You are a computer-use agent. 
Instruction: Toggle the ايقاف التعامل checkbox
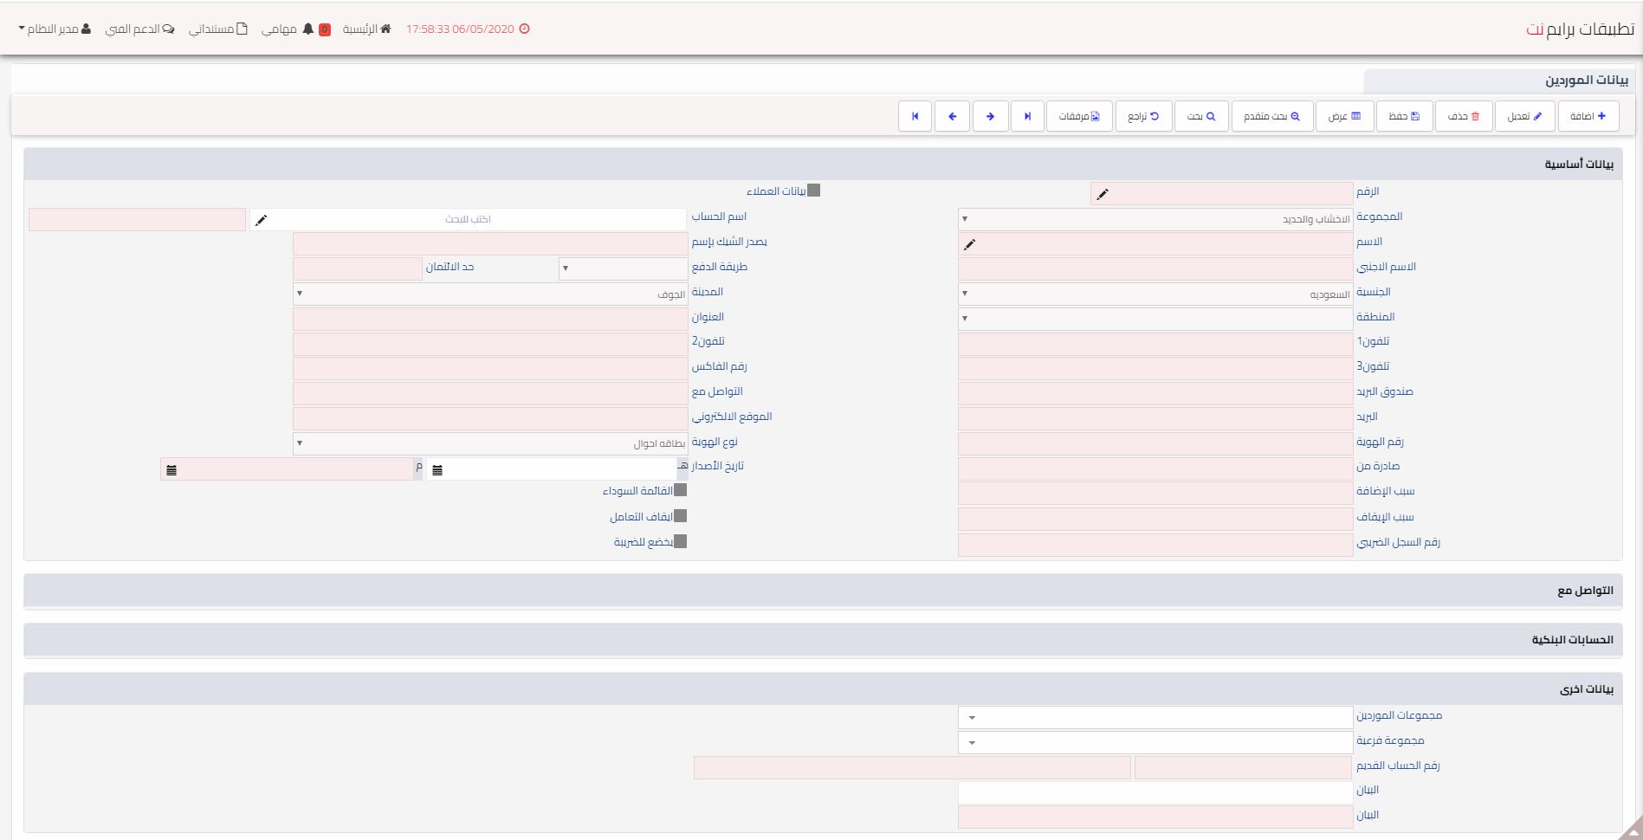pos(680,516)
